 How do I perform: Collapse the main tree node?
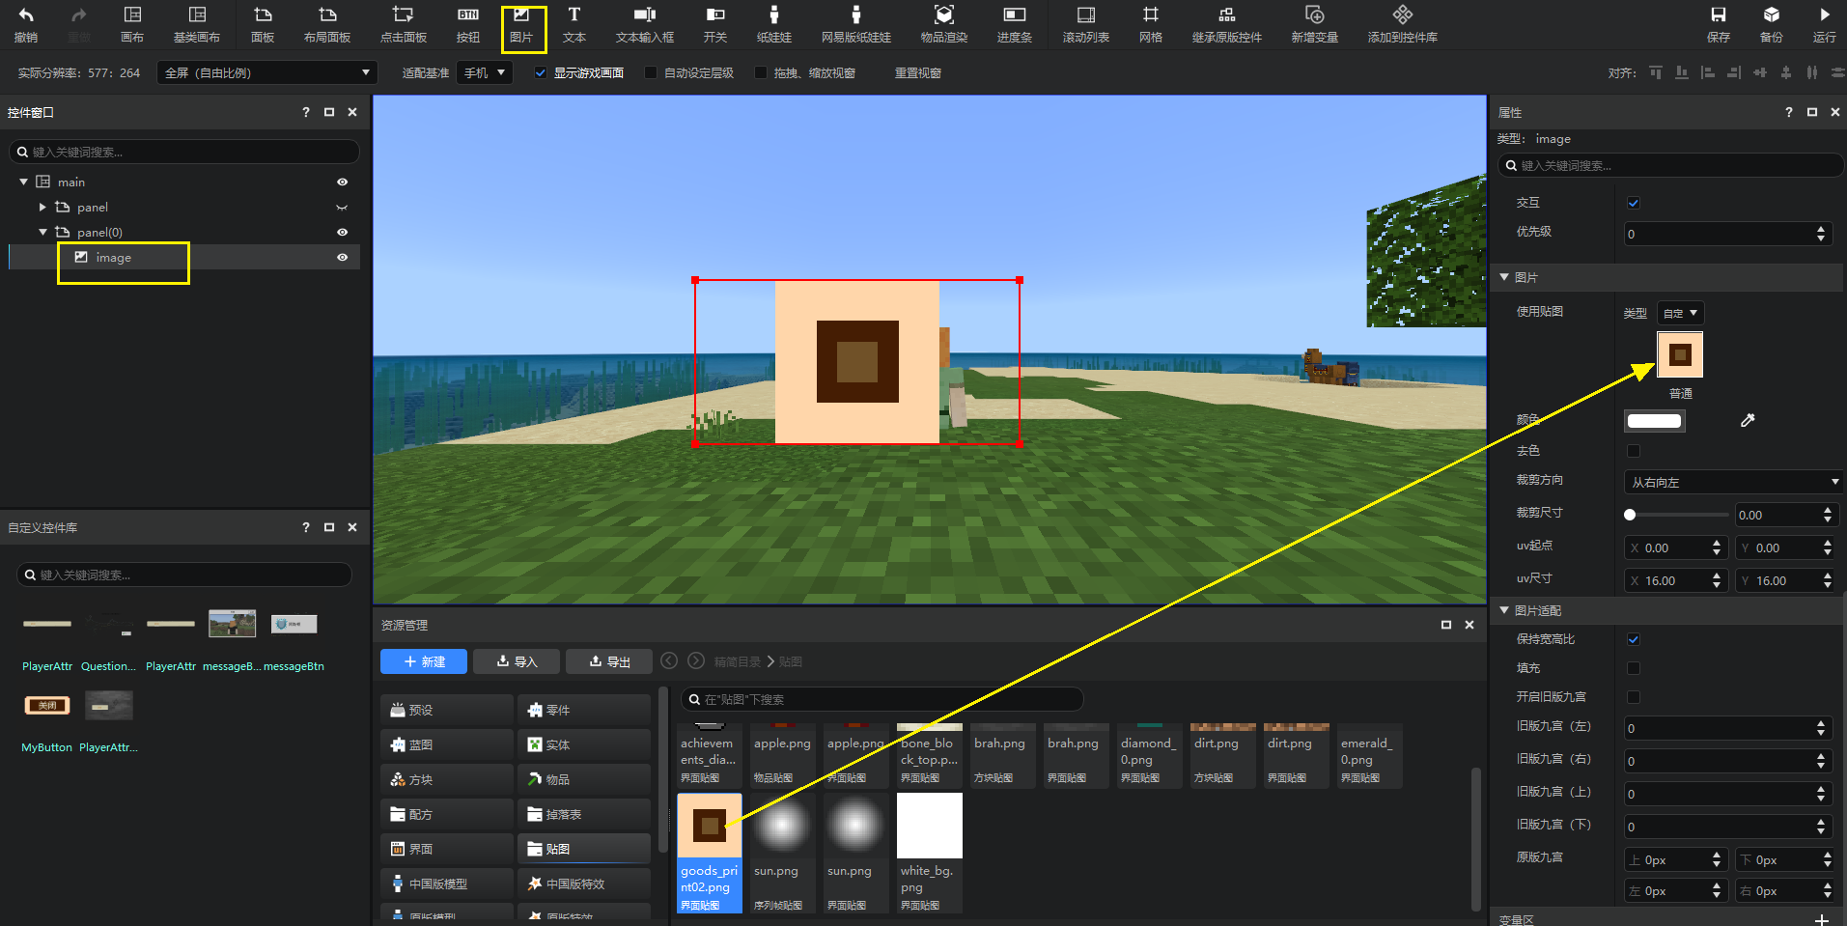[23, 182]
